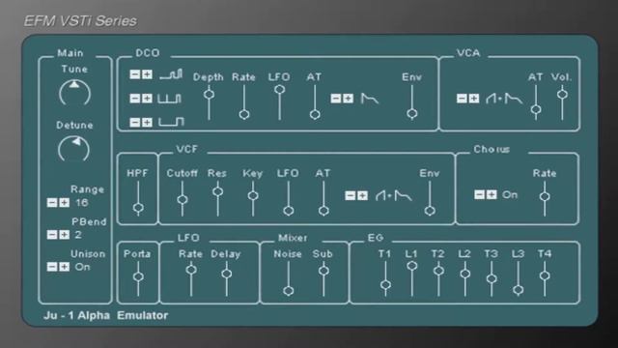Click the Range value 16
This screenshot has width=618, height=348.
pos(81,202)
